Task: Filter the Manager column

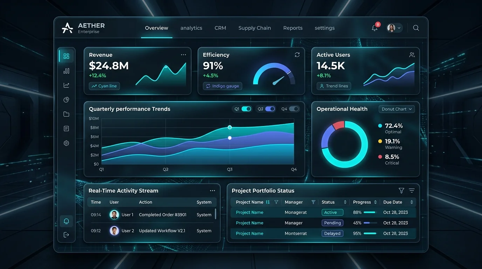Action: coord(313,202)
